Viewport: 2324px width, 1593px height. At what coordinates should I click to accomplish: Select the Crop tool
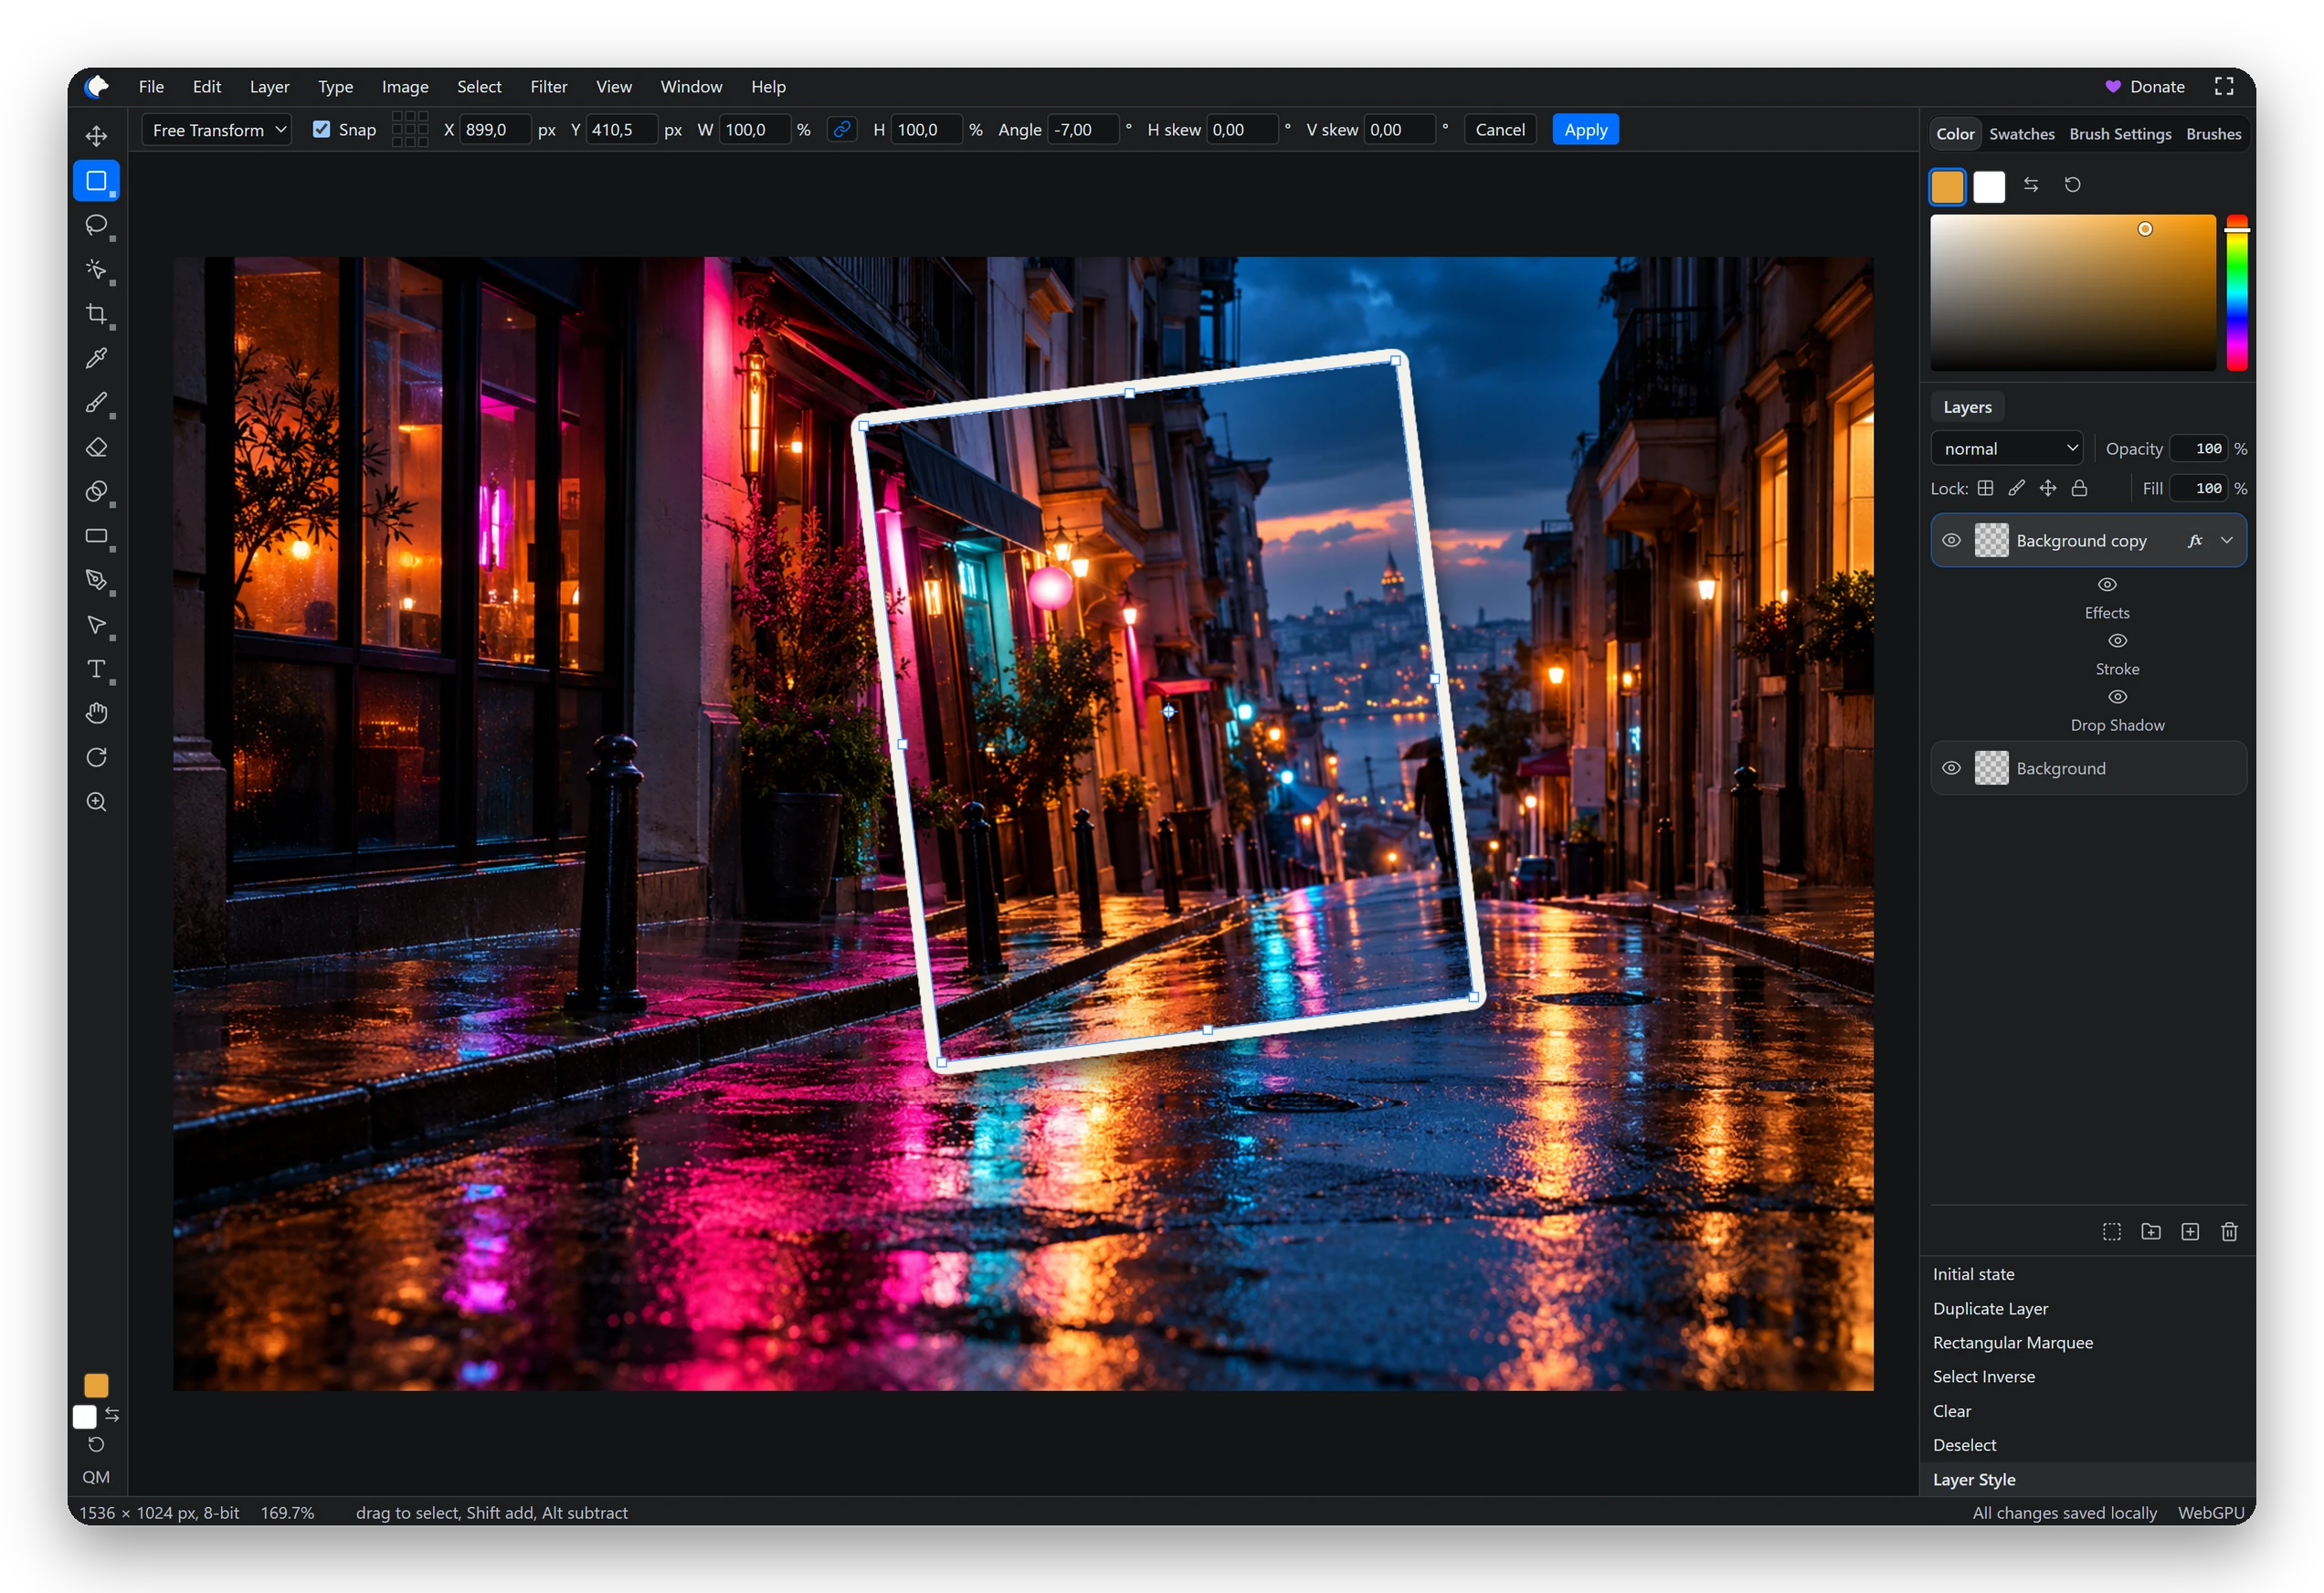96,314
